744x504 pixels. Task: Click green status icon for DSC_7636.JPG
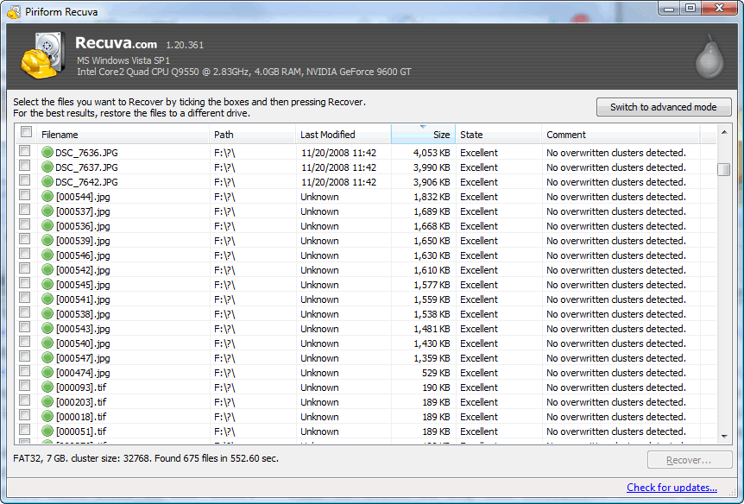pyautogui.click(x=47, y=153)
